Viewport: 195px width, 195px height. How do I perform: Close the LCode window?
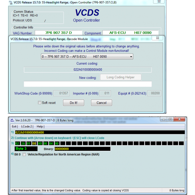click(x=179, y=119)
